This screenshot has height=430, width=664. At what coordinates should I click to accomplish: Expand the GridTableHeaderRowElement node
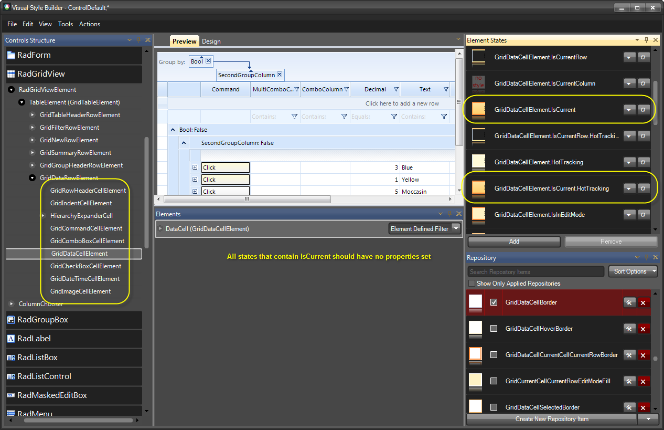pos(32,115)
